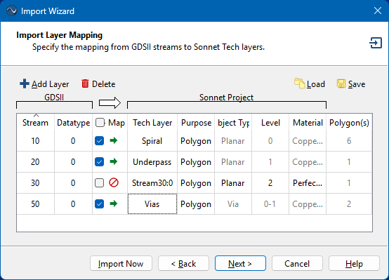The image size is (389, 280).
Task: Sort by the Stream column header
Action: (36, 123)
